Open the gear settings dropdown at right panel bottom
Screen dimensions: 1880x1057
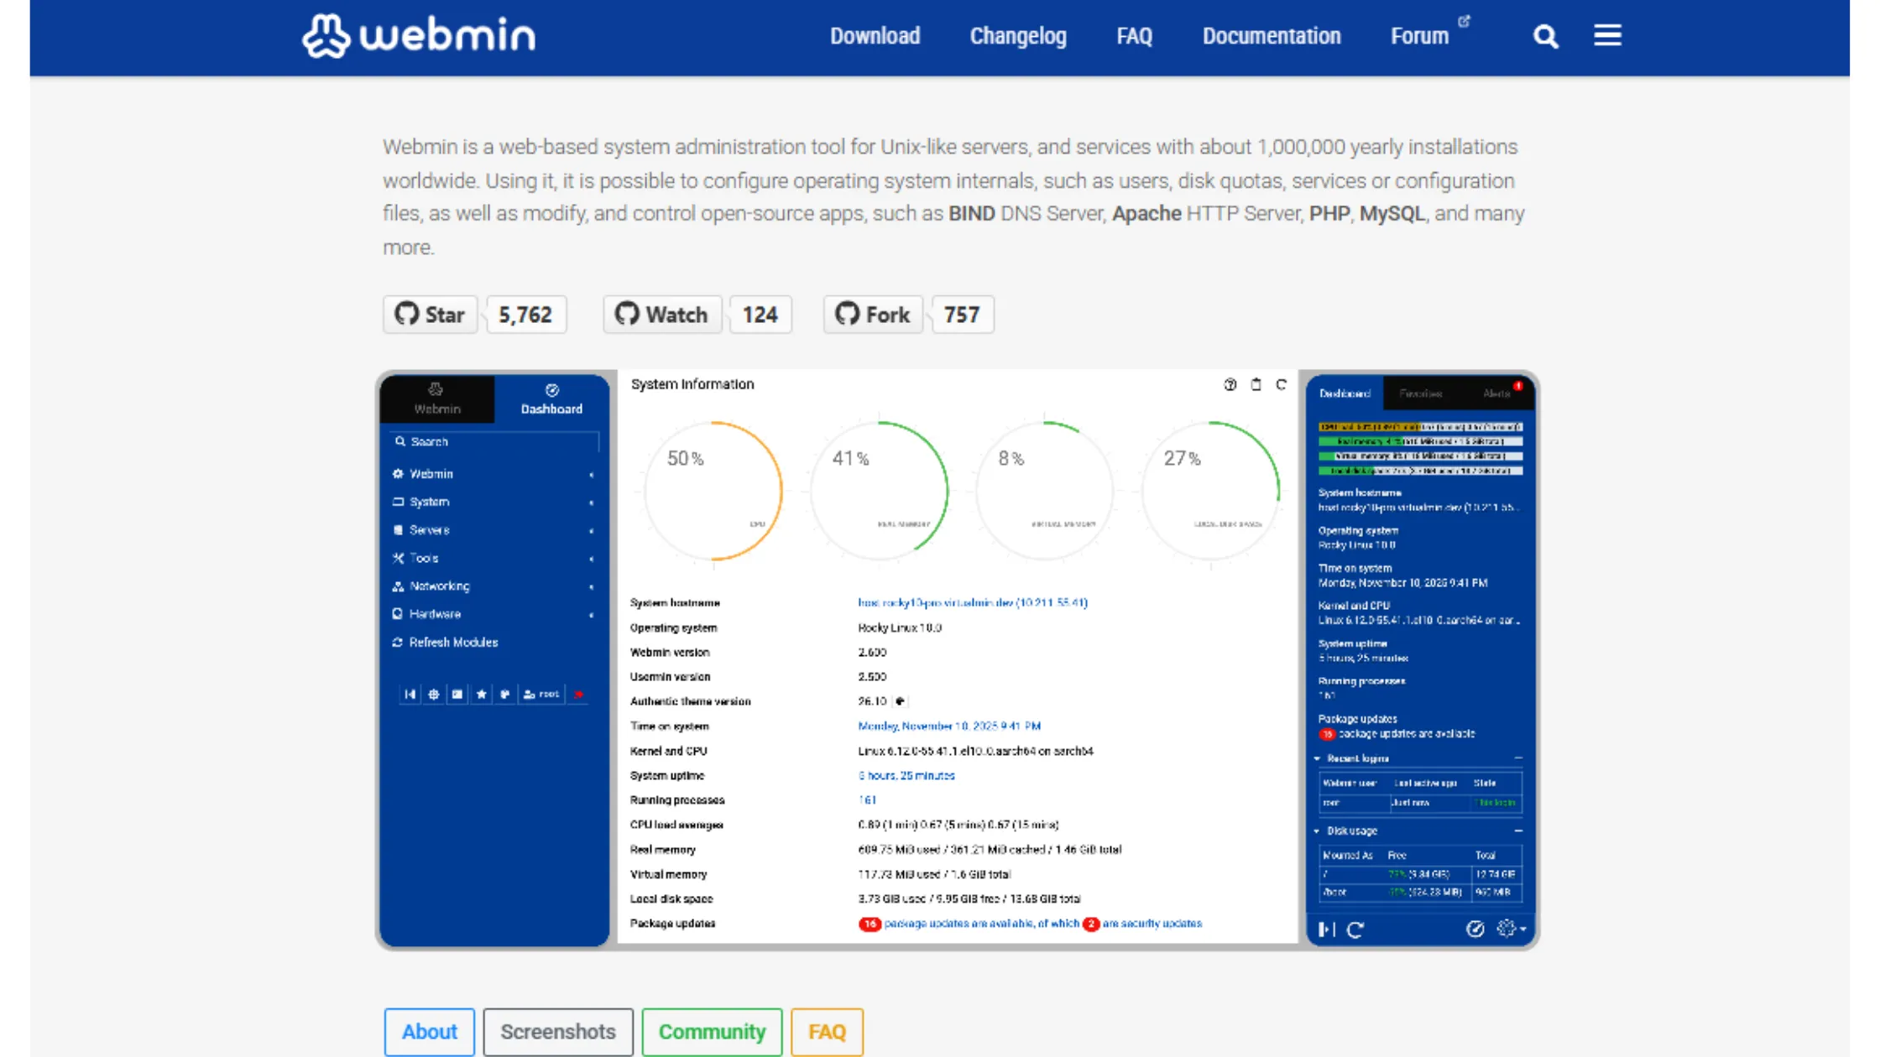[1511, 929]
